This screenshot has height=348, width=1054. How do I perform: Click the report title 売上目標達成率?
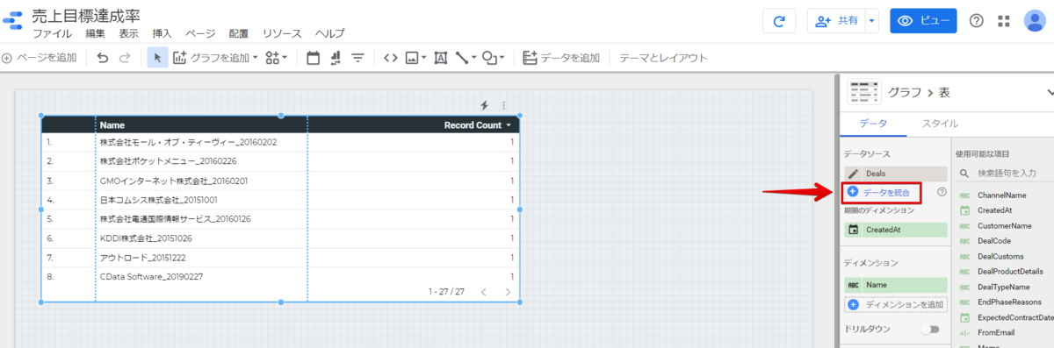pos(86,15)
